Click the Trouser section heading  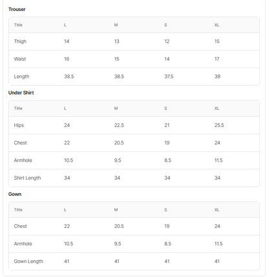(x=17, y=9)
